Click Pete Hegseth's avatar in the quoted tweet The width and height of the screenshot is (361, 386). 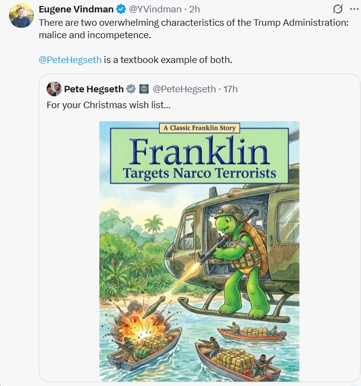pyautogui.click(x=54, y=89)
